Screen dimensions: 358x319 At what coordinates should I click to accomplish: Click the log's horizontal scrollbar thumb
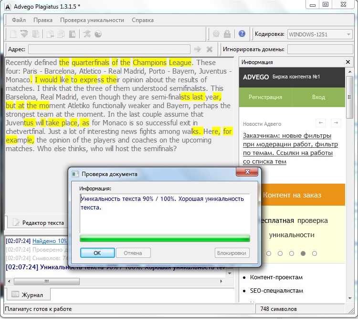point(47,281)
